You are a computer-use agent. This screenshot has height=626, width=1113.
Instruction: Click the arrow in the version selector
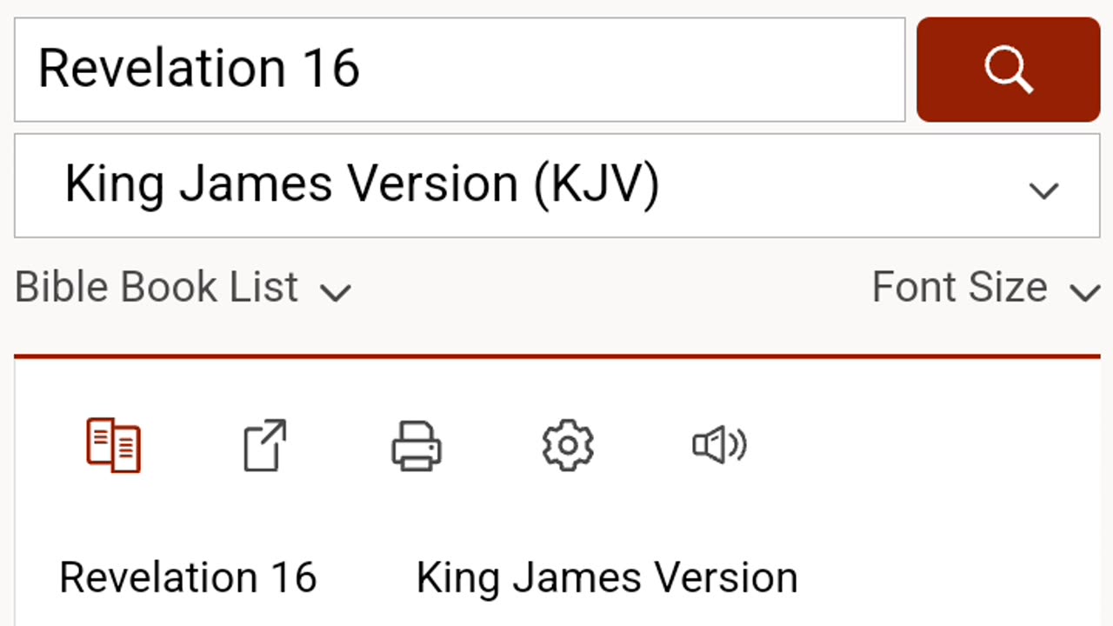1043,190
